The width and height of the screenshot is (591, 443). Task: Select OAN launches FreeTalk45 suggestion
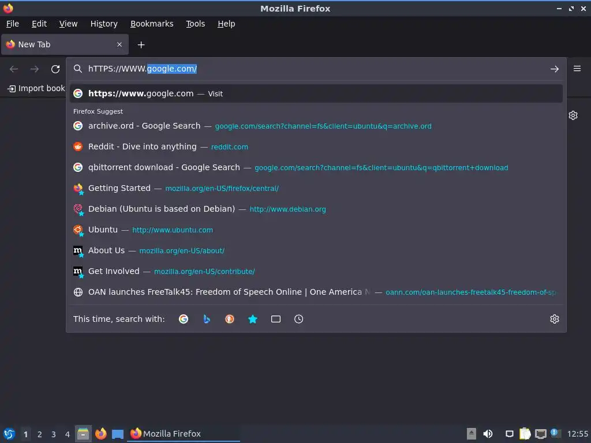pos(316,291)
